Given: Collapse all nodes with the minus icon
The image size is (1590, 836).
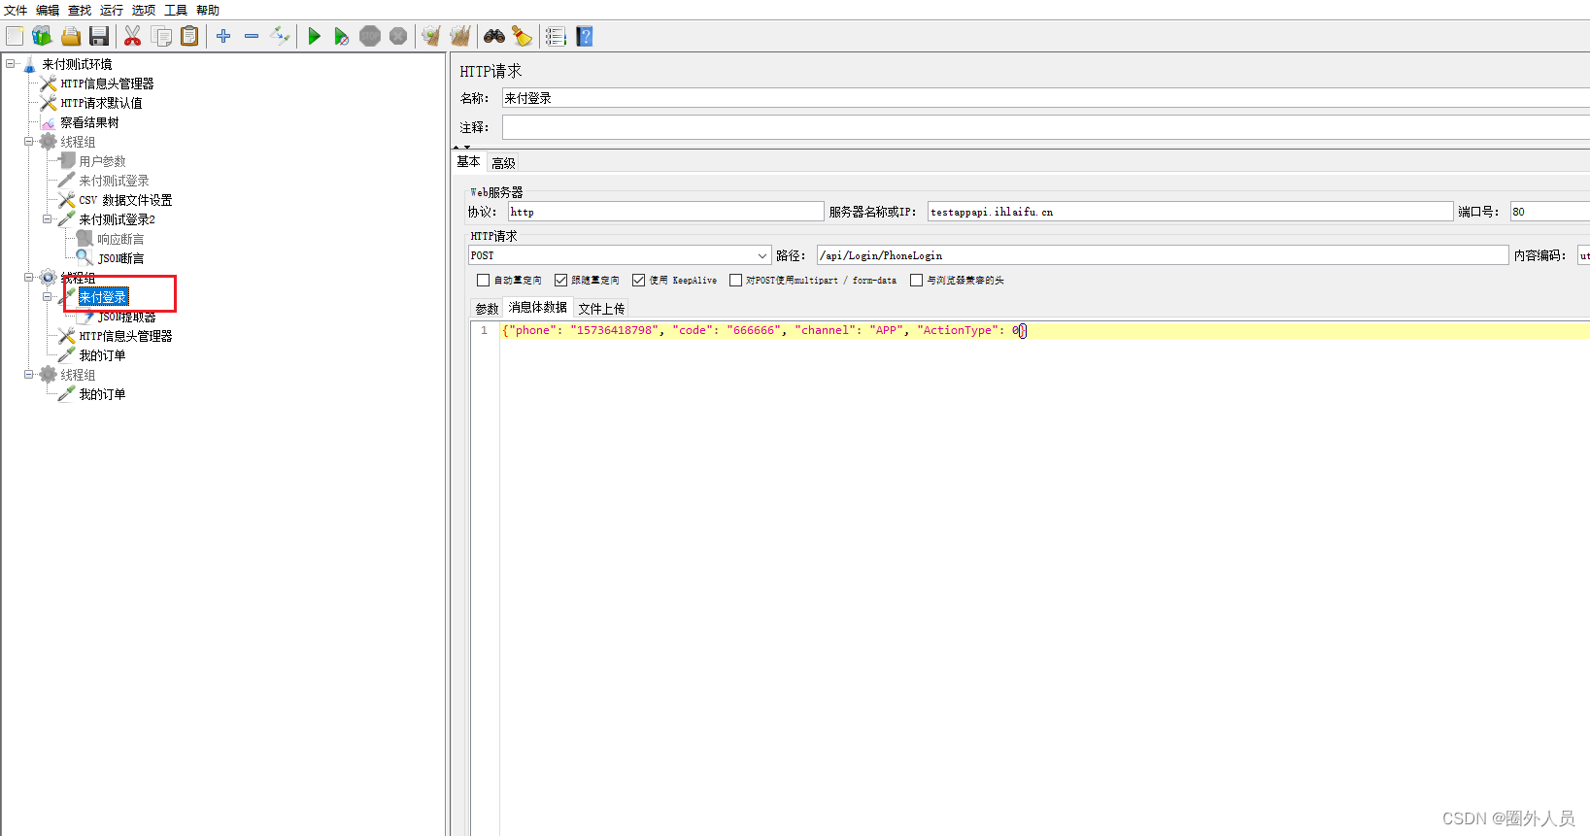Looking at the screenshot, I should (x=252, y=36).
